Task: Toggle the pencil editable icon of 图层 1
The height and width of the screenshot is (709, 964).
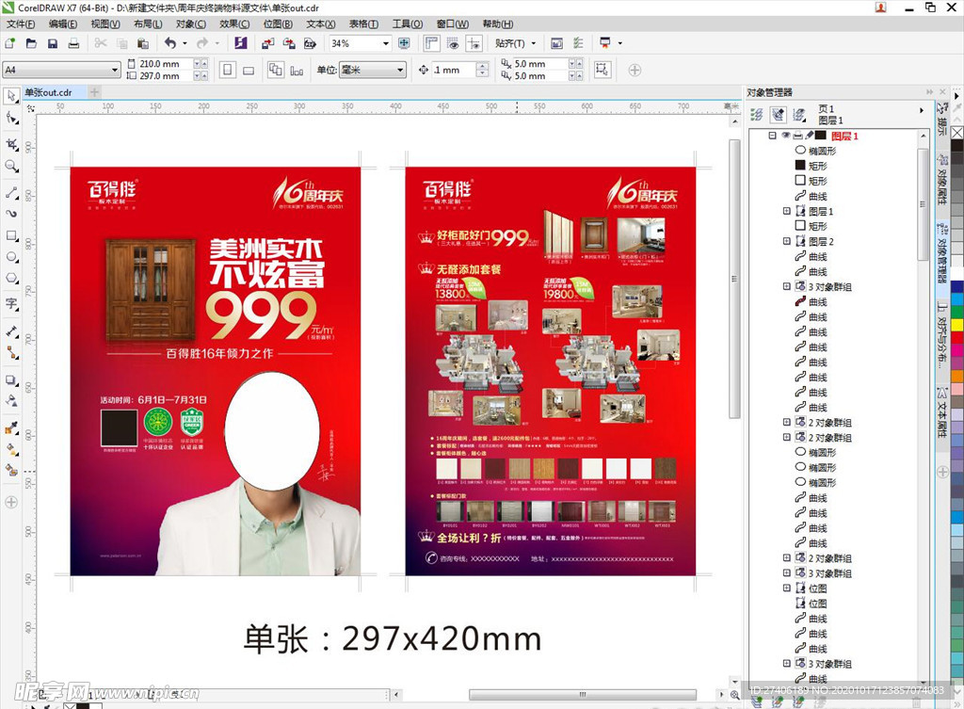Action: click(809, 137)
